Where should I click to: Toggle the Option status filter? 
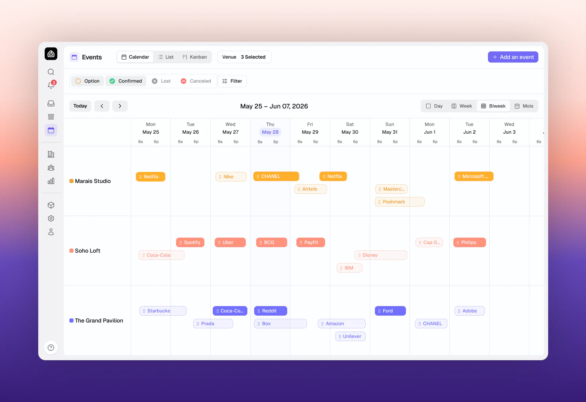88,81
